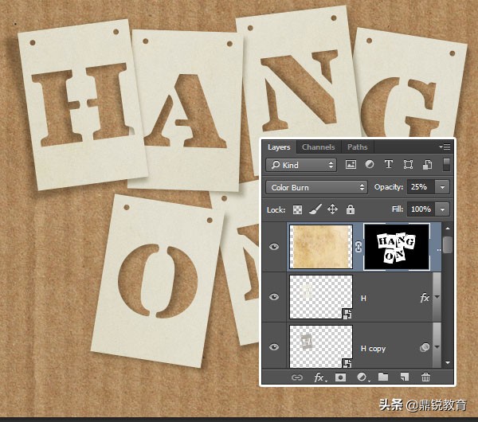This screenshot has height=422, width=478.
Task: Delete layer with the trash icon
Action: pyautogui.click(x=425, y=377)
